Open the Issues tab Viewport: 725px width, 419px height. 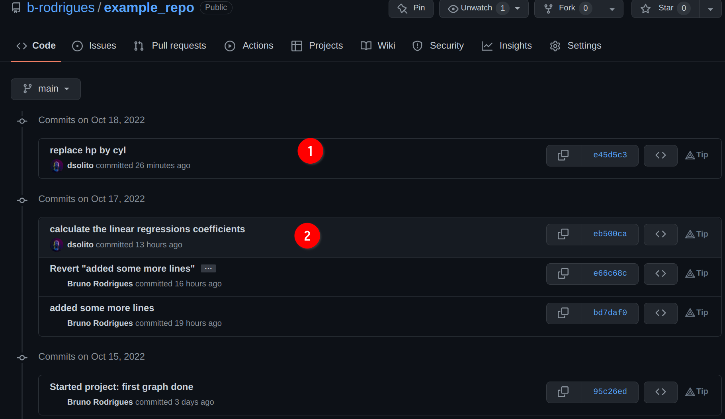(94, 46)
